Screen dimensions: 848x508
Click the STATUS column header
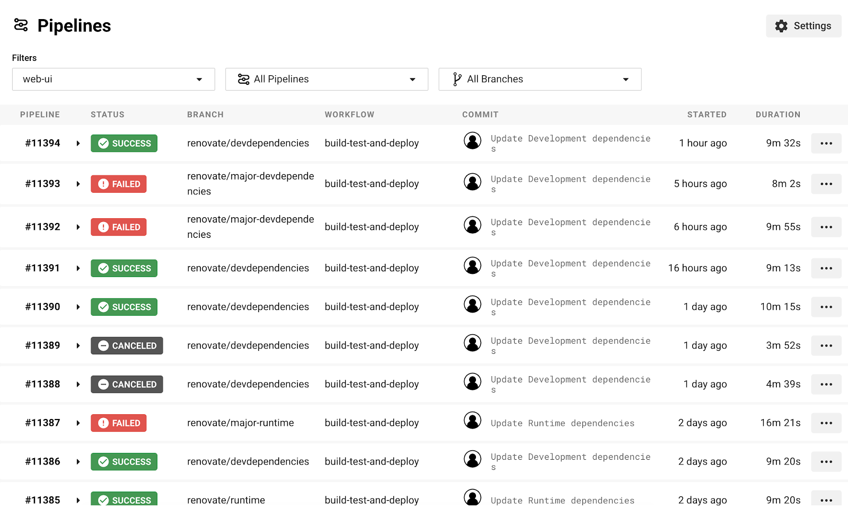point(108,114)
